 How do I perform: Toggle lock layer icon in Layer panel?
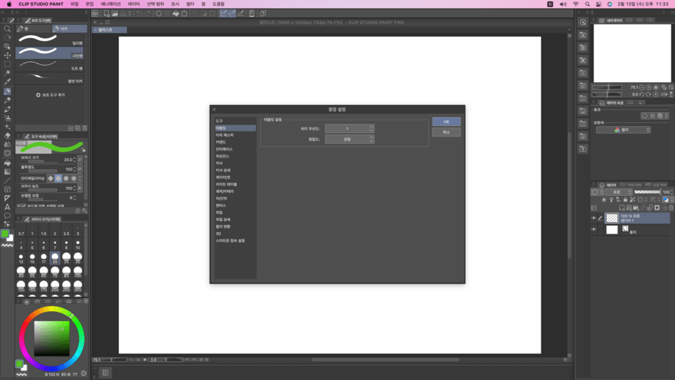[625, 199]
